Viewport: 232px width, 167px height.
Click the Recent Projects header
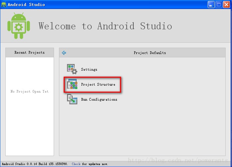click(x=30, y=52)
